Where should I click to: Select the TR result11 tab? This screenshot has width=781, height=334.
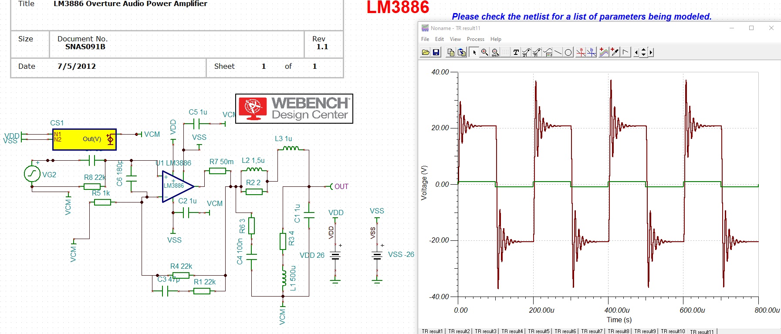point(702,332)
